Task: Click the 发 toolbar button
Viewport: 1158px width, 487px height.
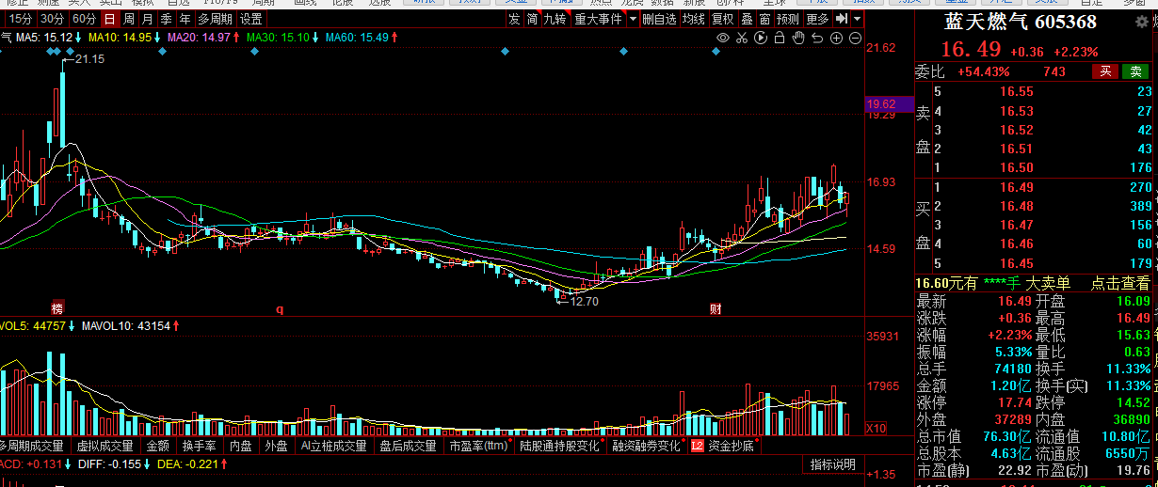Action: [514, 19]
